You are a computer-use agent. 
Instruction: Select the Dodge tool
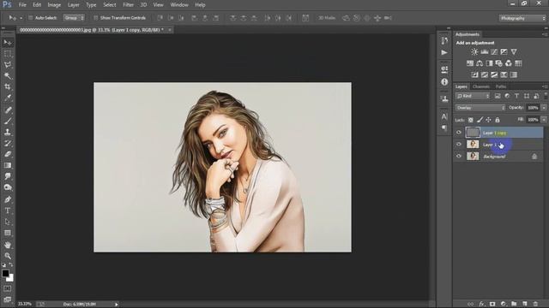(8, 187)
